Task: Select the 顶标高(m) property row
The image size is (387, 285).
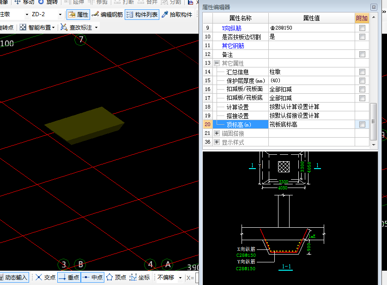Action: point(241,124)
